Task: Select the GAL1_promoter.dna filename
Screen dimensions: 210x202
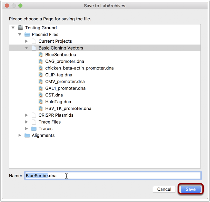Action: point(66,88)
